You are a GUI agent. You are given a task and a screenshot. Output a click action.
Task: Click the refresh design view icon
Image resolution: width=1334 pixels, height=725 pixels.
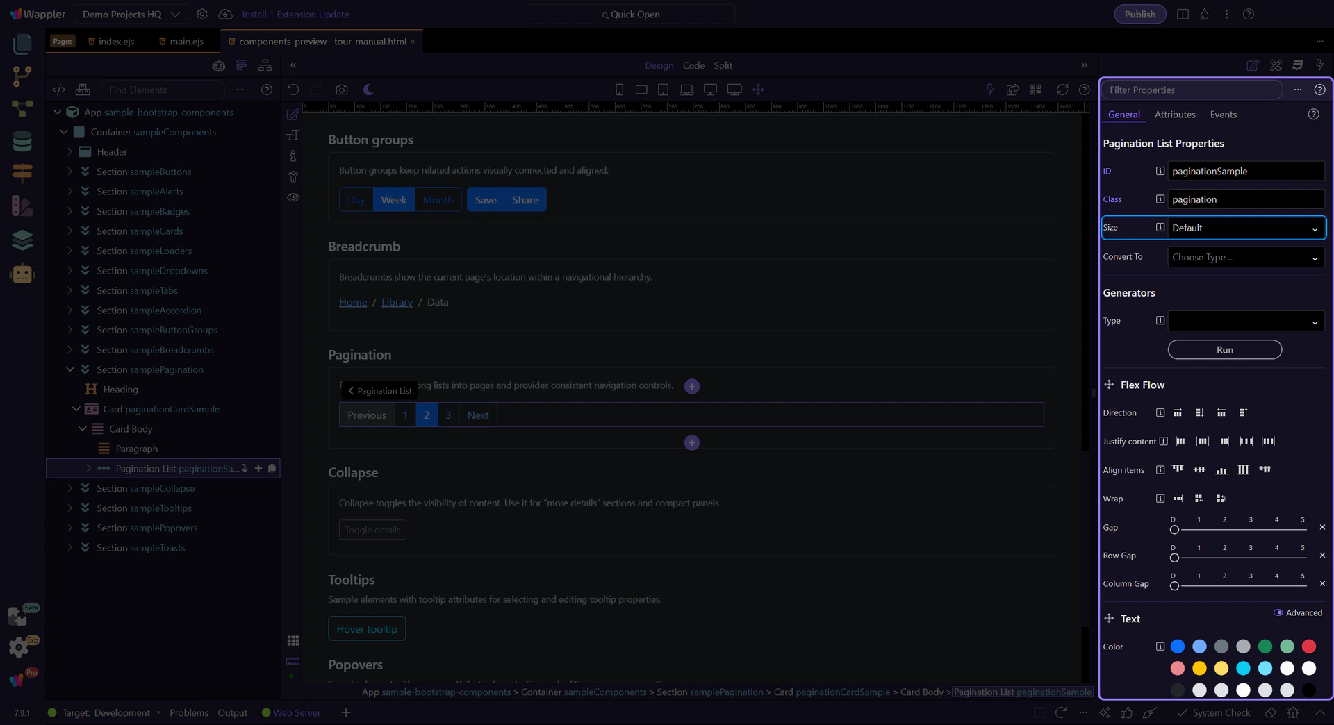point(1062,90)
